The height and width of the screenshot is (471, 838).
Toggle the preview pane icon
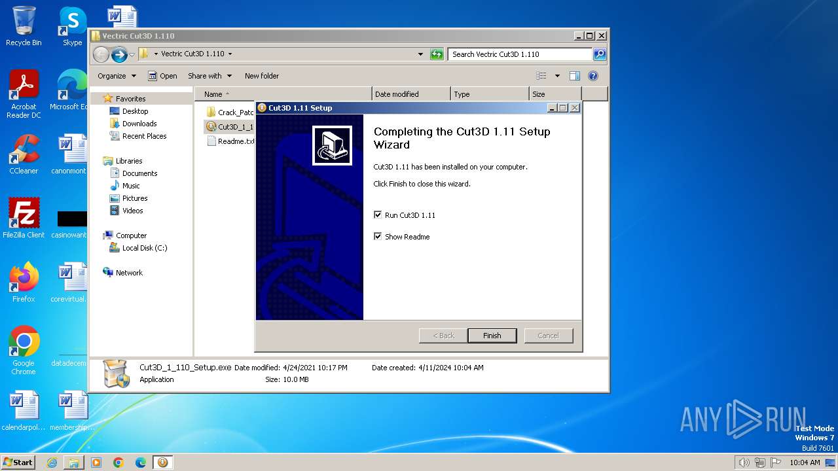(x=574, y=76)
